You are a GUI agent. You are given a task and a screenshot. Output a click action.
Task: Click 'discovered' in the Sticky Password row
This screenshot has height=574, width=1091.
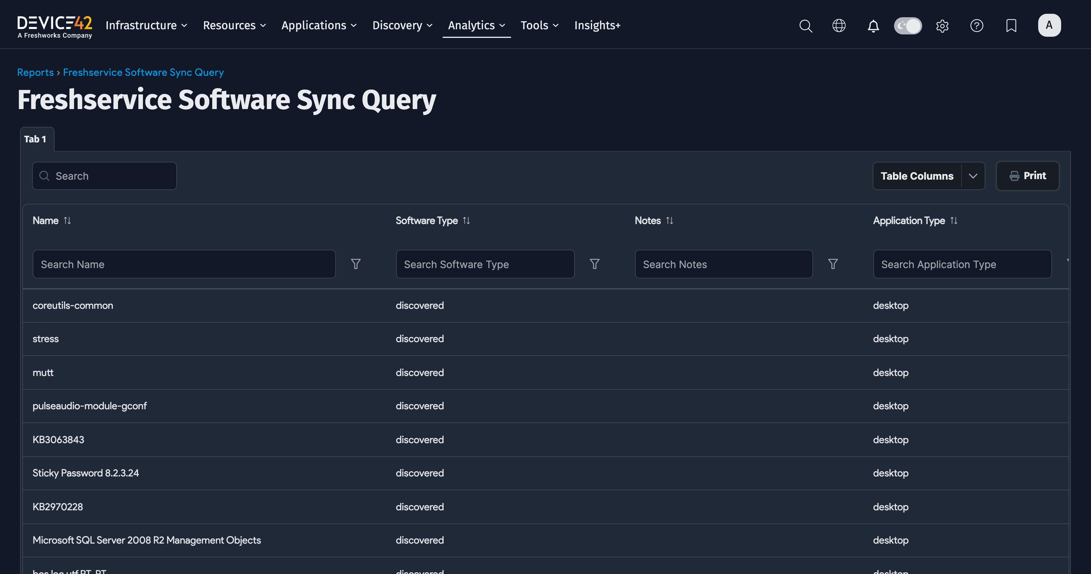pyautogui.click(x=420, y=473)
